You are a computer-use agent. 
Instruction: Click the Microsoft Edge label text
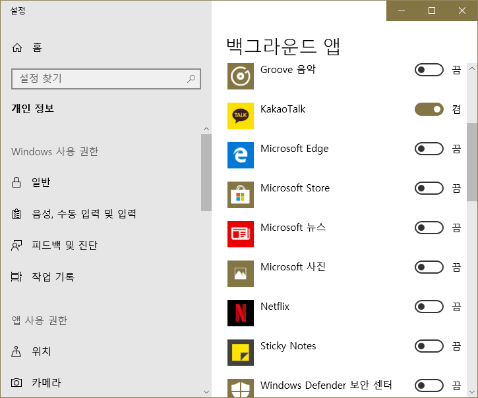click(295, 149)
